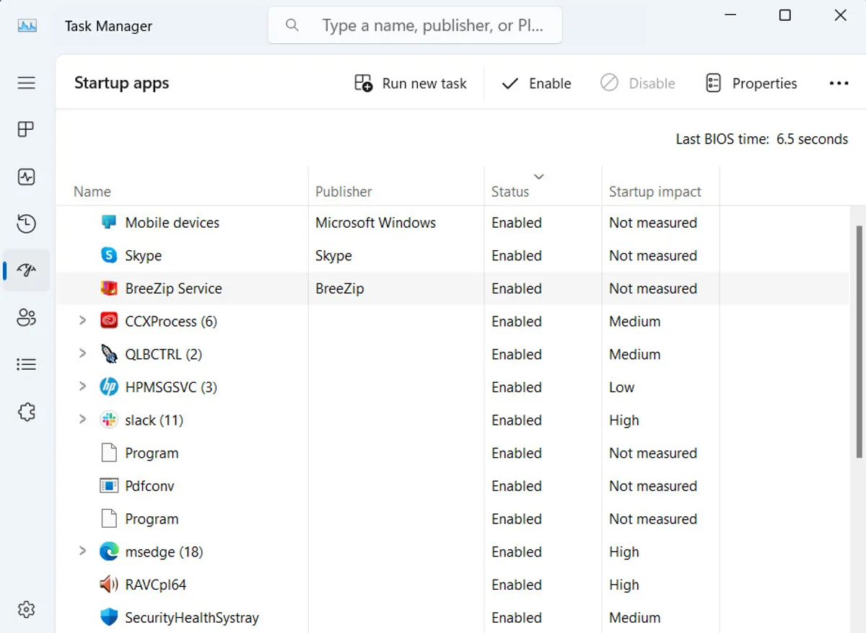Expand the QLBCTRL (2) group
The width and height of the screenshot is (866, 633).
(82, 353)
